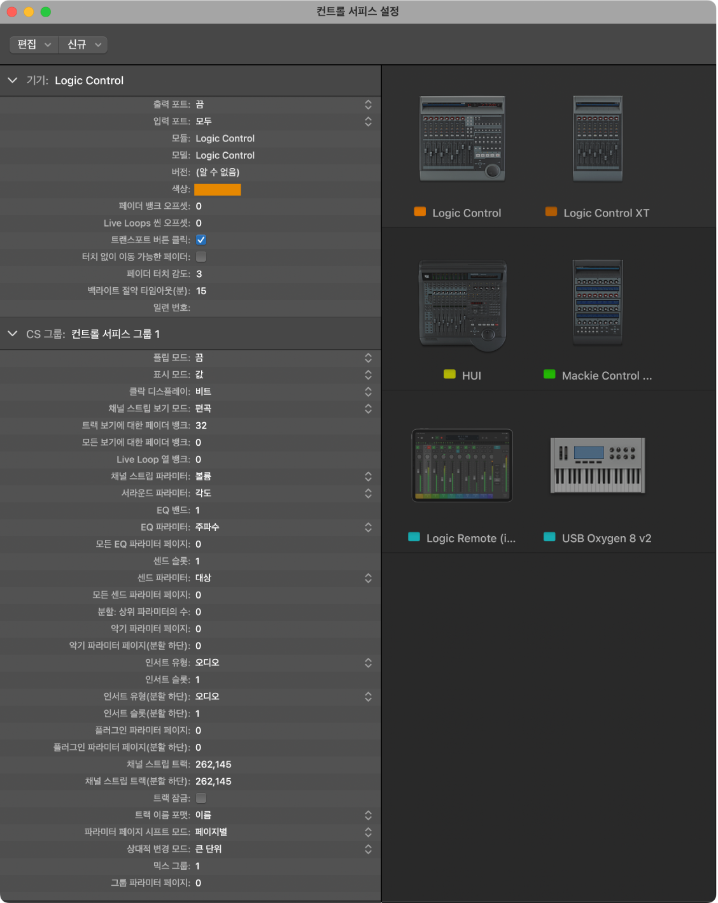
Task: Open the EQ 파라미터 popup menu
Action: point(368,527)
